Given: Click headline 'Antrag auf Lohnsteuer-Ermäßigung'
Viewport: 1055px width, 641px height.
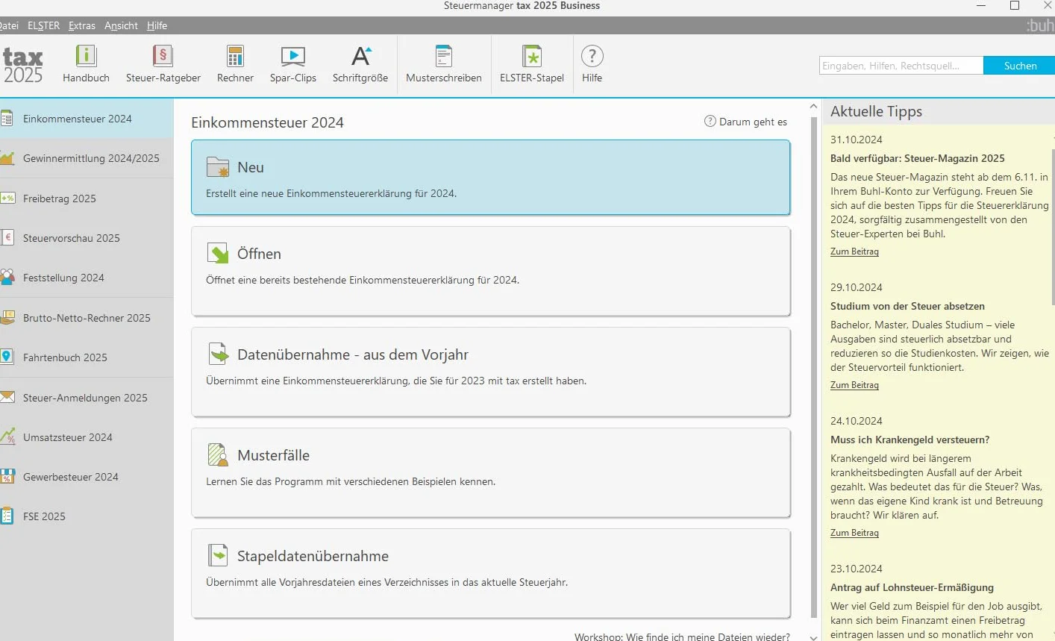Looking at the screenshot, I should [912, 587].
